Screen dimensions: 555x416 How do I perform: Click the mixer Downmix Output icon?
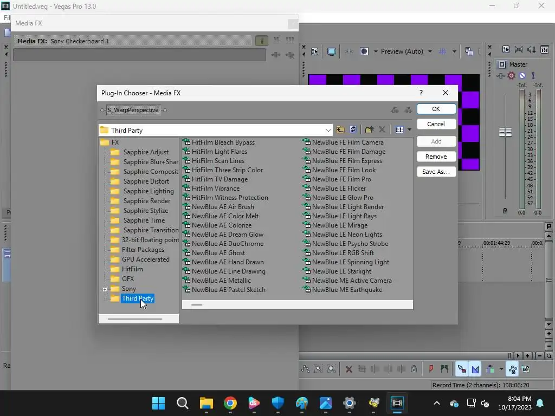click(519, 49)
